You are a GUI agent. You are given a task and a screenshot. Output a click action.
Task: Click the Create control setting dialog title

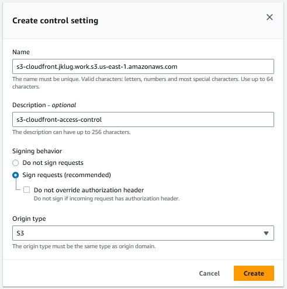click(56, 20)
